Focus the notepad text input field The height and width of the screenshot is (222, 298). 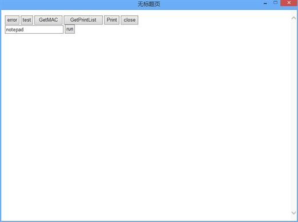(x=34, y=30)
